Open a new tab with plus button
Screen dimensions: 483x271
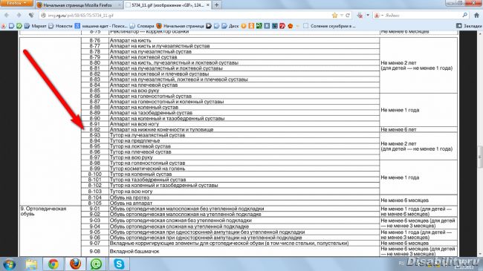coord(216,5)
